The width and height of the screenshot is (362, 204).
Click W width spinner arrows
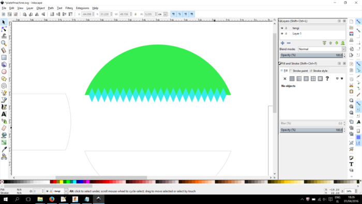click(x=131, y=14)
